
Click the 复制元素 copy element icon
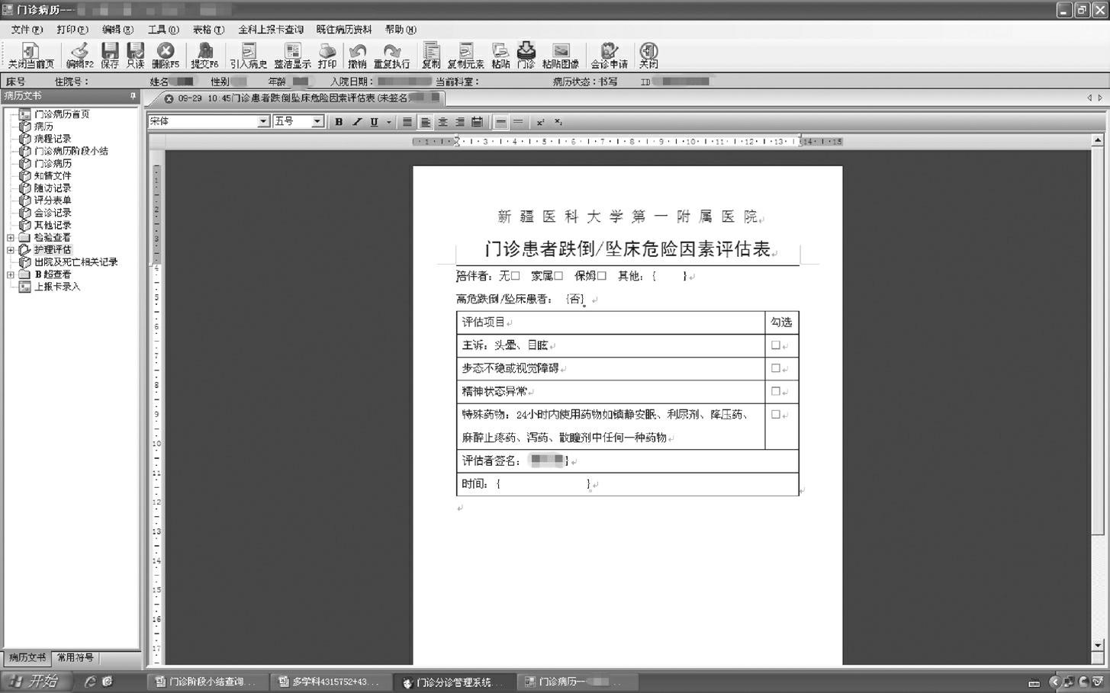(x=465, y=56)
